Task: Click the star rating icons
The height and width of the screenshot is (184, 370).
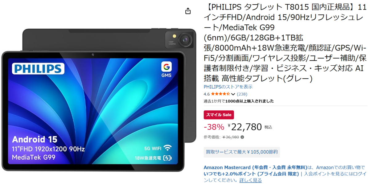Action: (x=220, y=94)
